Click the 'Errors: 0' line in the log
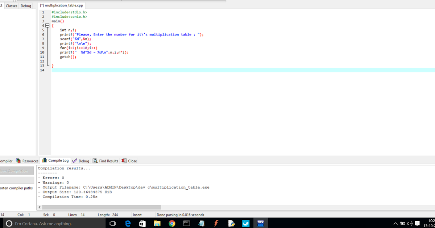The height and width of the screenshot is (228, 435). pos(51,178)
